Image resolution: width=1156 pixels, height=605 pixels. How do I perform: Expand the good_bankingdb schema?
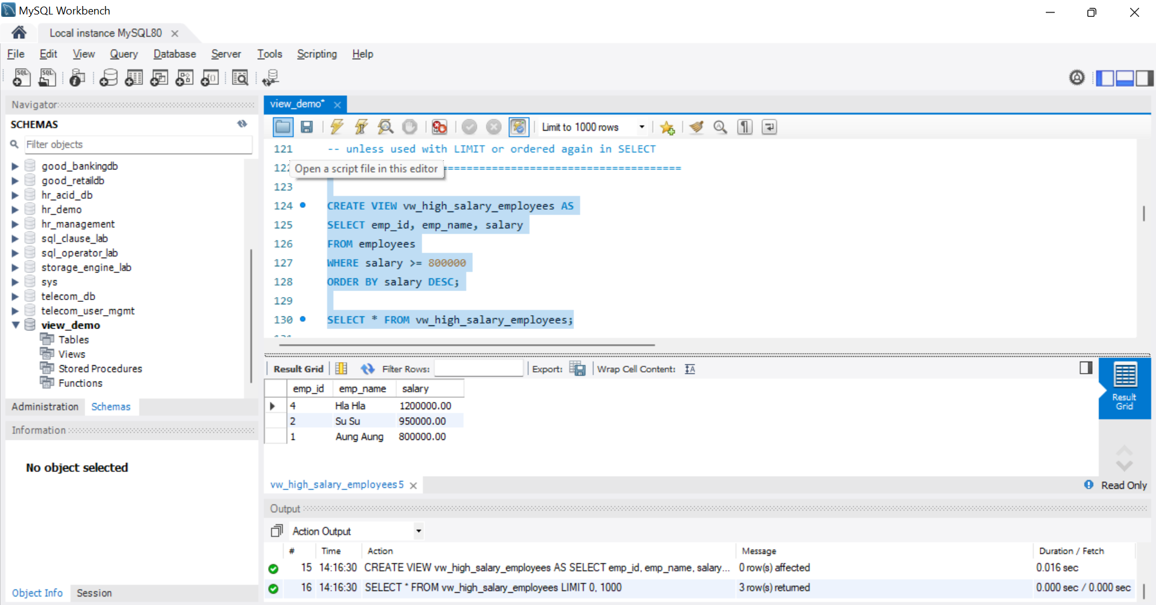[x=15, y=166]
